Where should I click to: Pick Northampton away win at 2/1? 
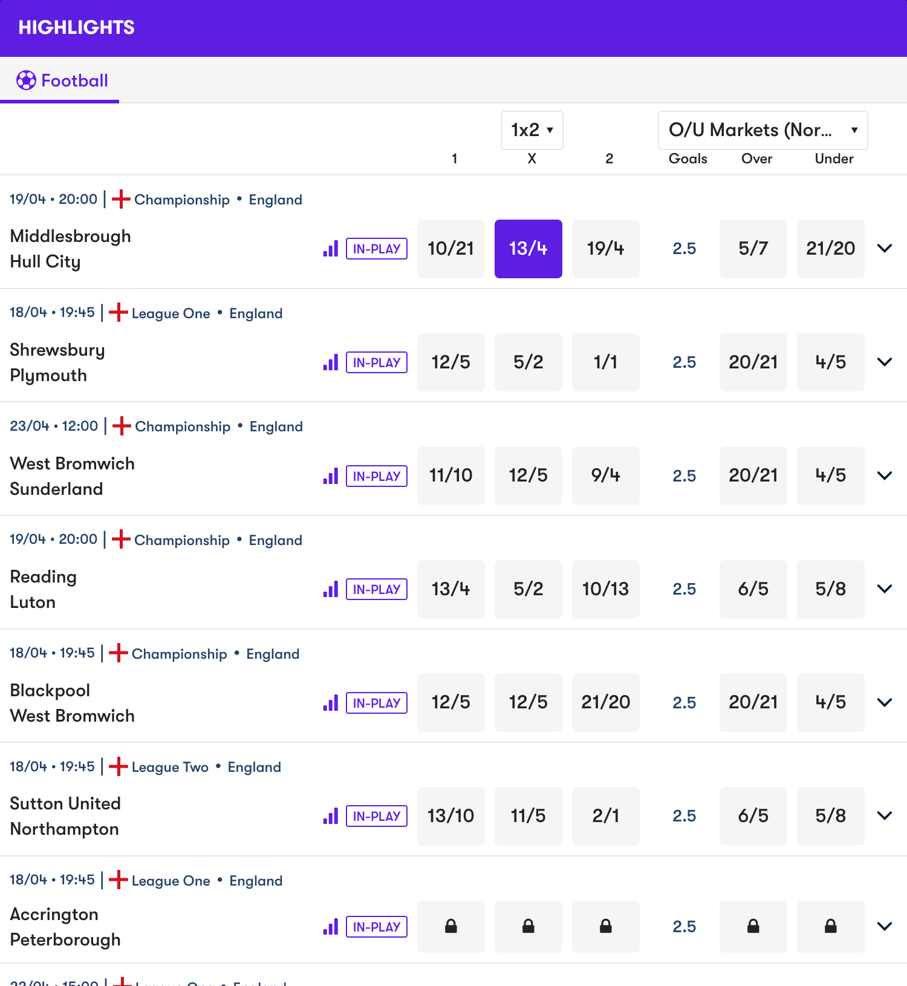pos(606,816)
